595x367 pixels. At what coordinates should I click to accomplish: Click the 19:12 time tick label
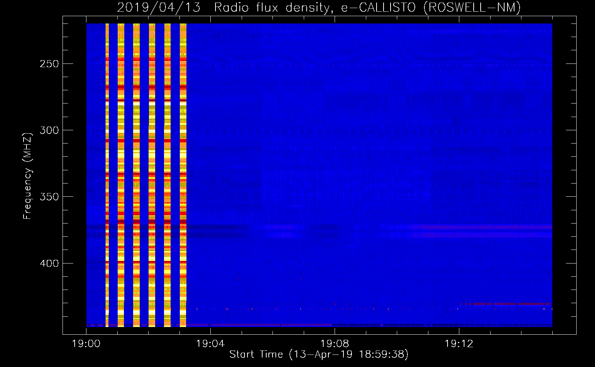[x=459, y=344]
